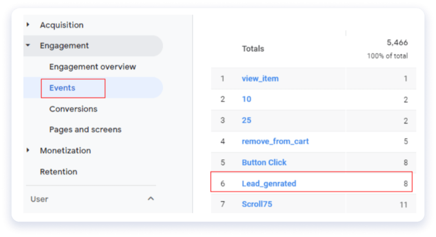Viewport: 436px width, 237px height.
Task: Open the Button Click event
Action: (x=264, y=162)
